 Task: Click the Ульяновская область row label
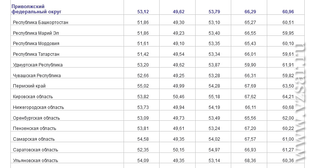click(x=36, y=161)
